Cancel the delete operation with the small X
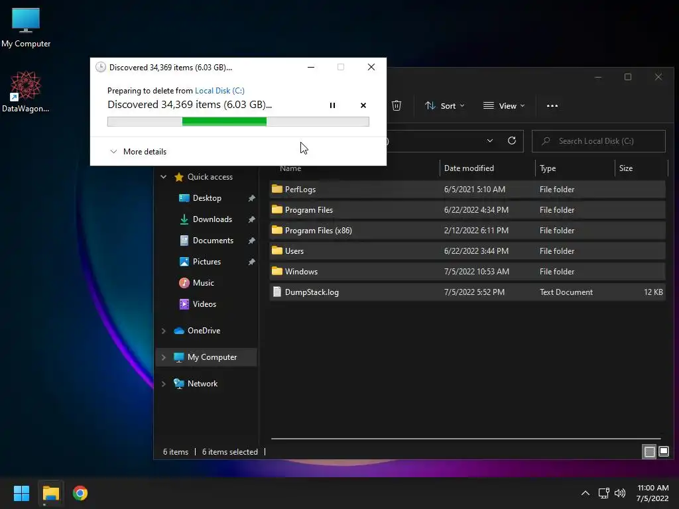 pyautogui.click(x=363, y=105)
